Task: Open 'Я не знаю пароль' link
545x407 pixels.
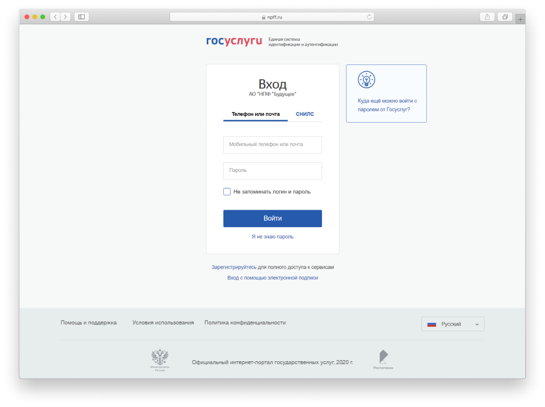Action: [x=272, y=236]
